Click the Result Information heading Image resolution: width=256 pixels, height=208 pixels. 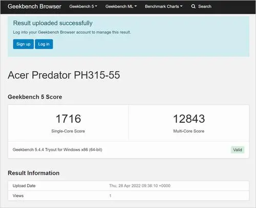34,173
